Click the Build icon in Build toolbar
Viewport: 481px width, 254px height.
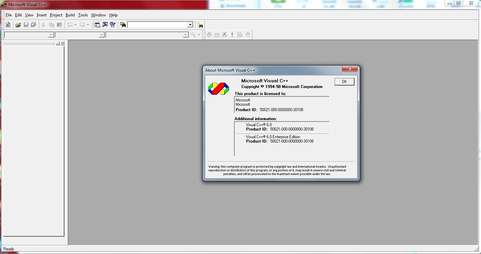click(x=217, y=34)
